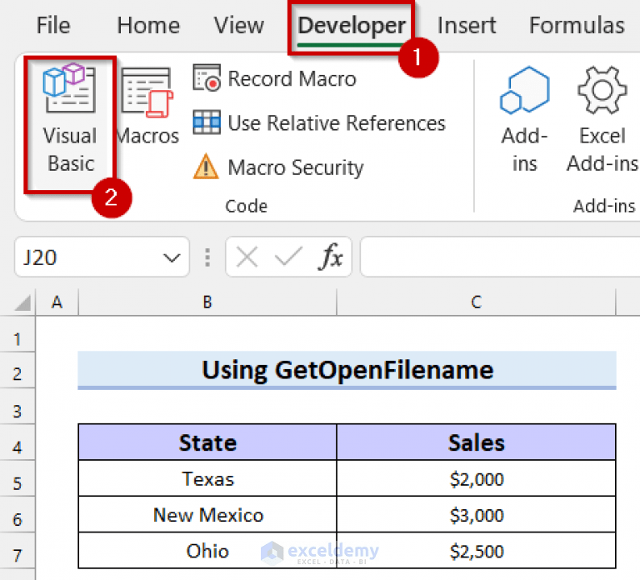
Task: Select column A header
Action: point(57,302)
